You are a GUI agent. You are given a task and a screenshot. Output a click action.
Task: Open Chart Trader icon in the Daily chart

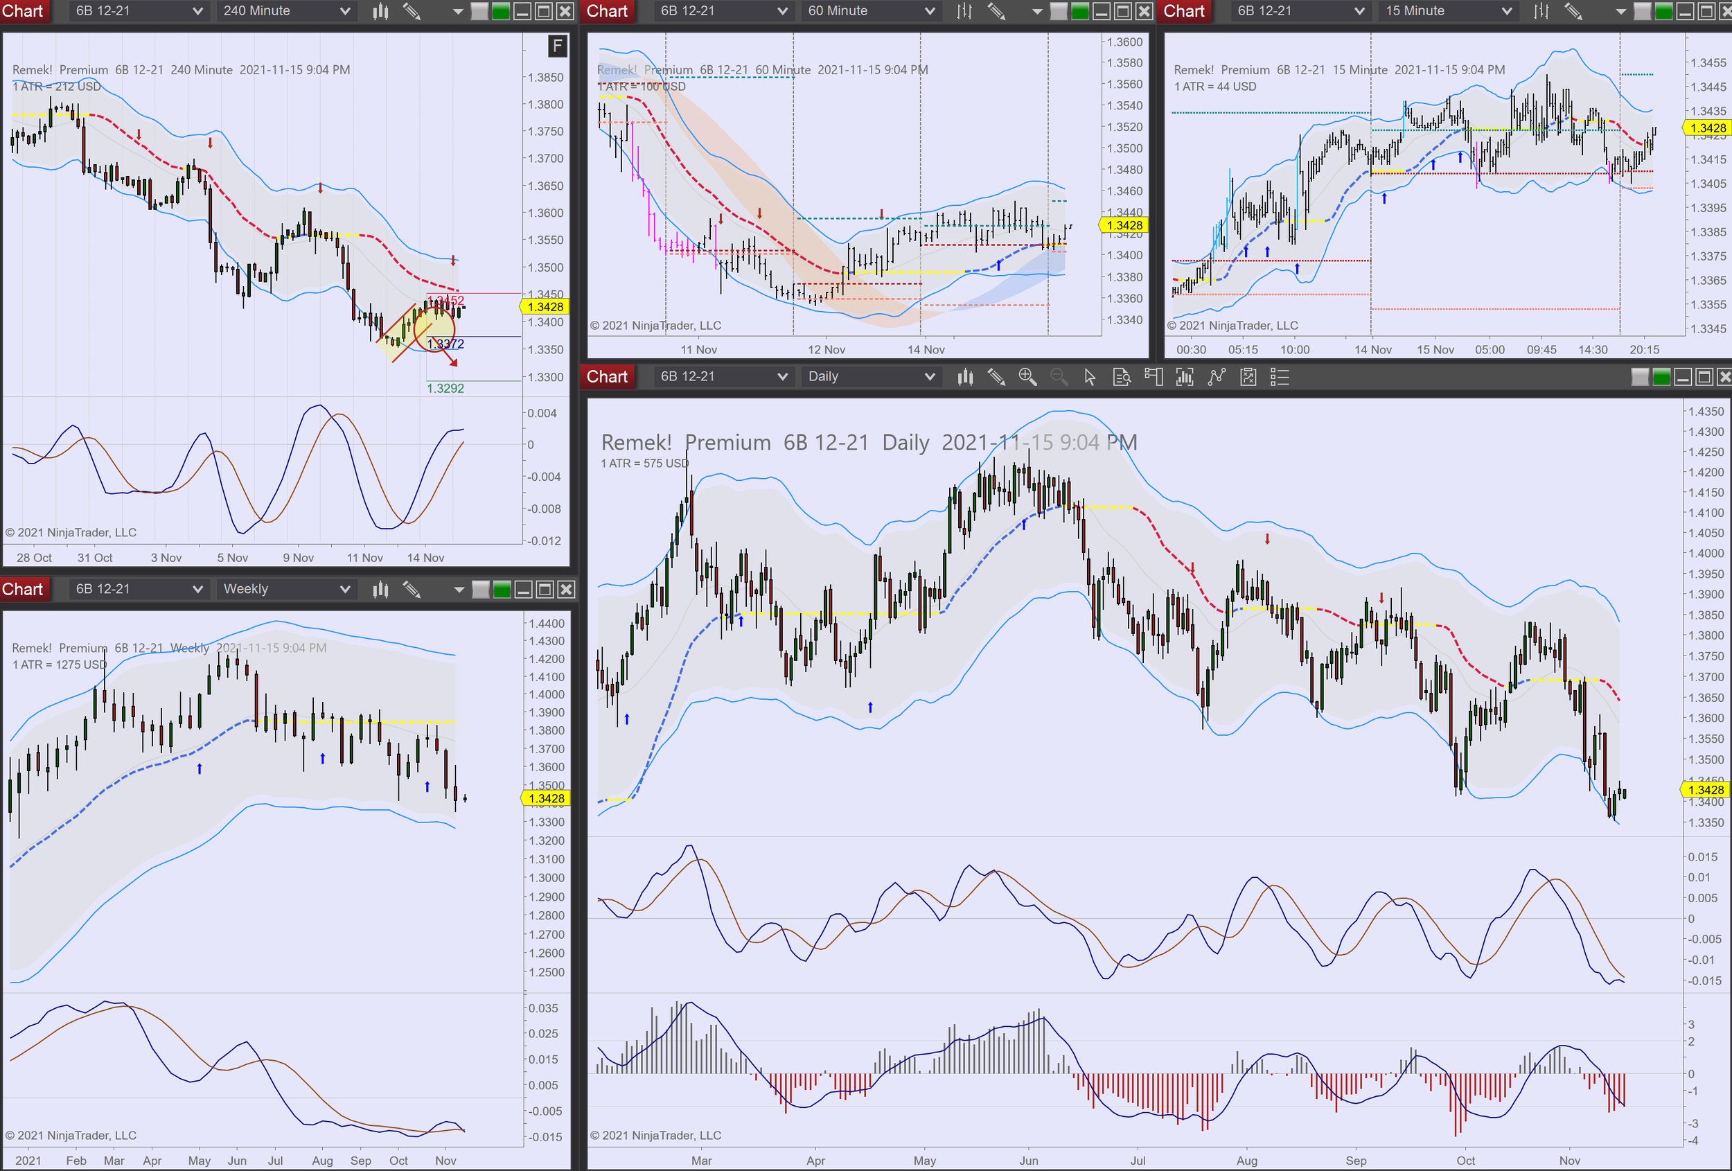[1154, 377]
